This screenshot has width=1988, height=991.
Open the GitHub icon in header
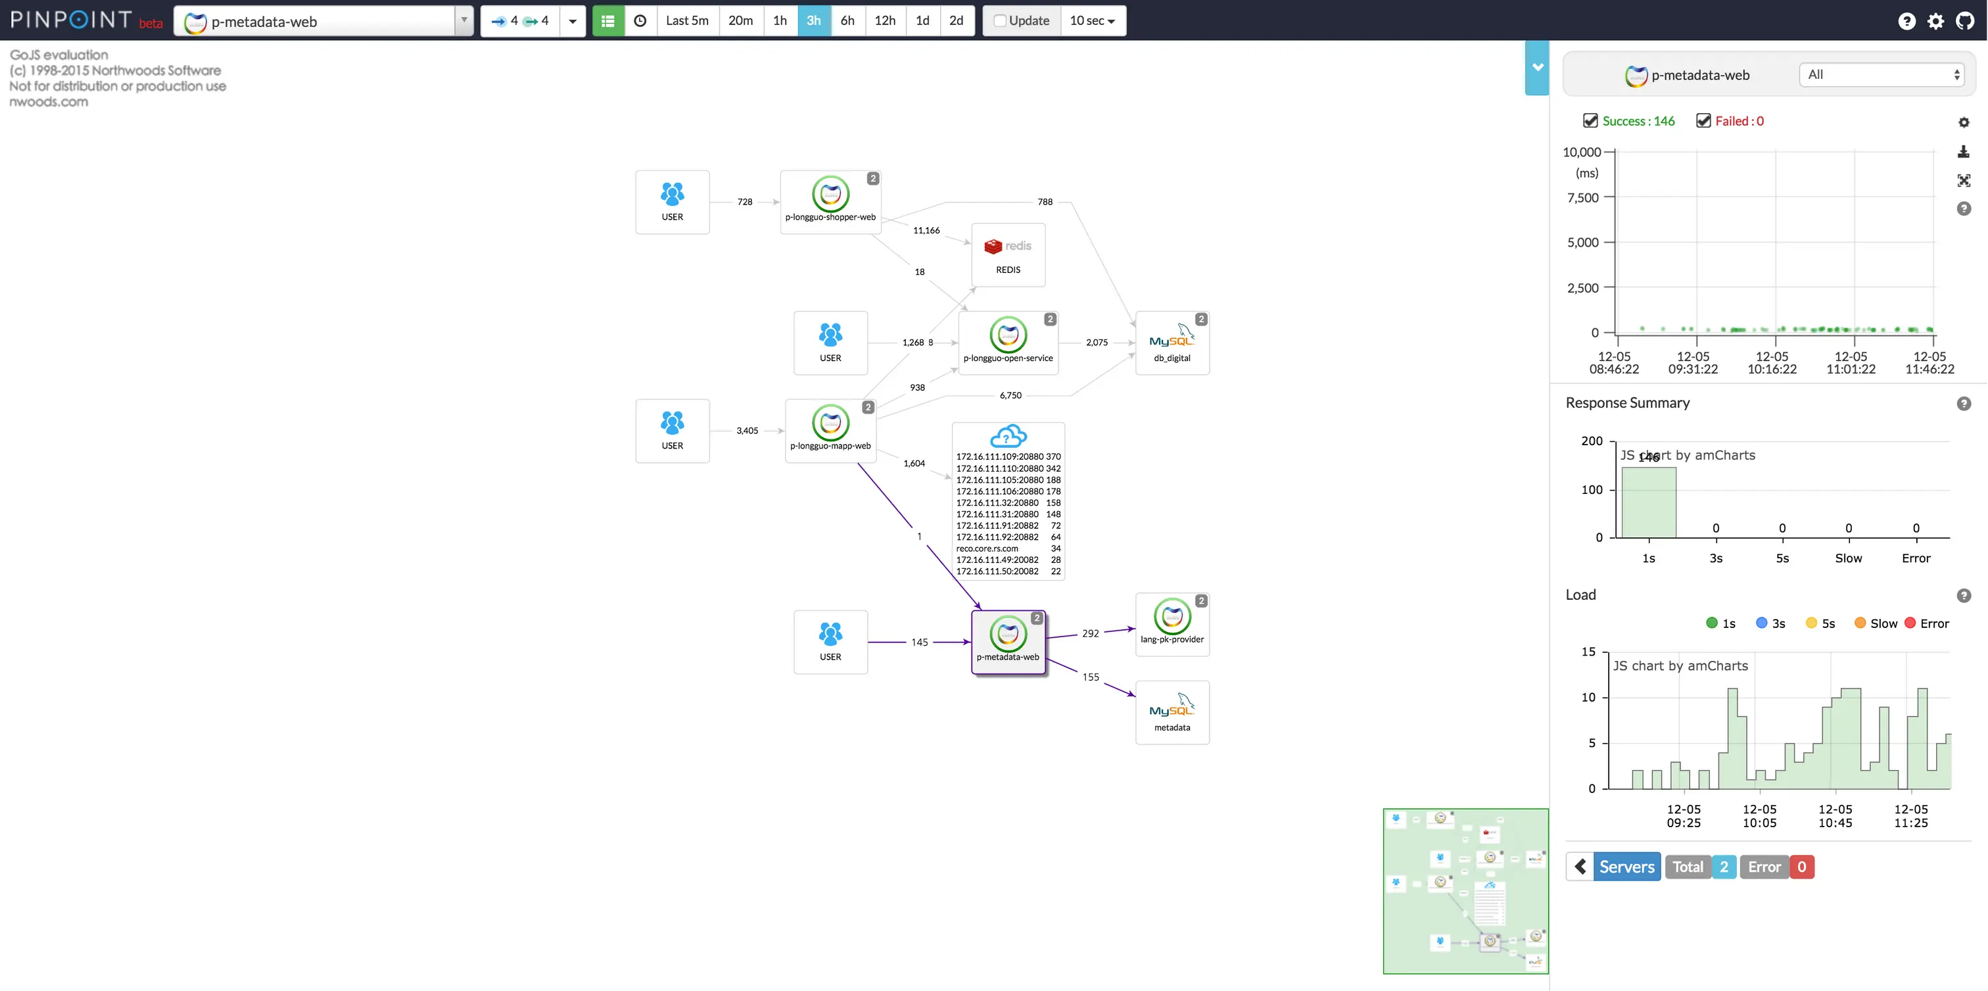coord(1965,21)
